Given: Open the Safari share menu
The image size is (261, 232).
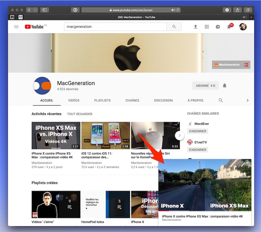Looking at the screenshot, I should pos(238,10).
